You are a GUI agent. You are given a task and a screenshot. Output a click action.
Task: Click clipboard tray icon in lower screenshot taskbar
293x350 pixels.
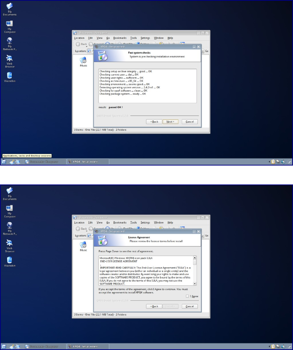(x=273, y=346)
